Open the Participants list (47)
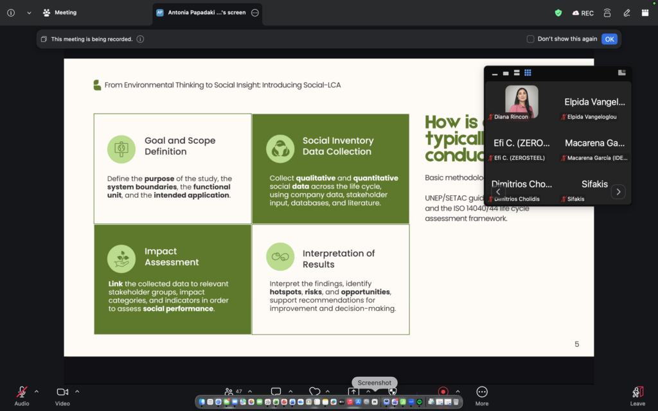The width and height of the screenshot is (658, 411). pyautogui.click(x=233, y=392)
